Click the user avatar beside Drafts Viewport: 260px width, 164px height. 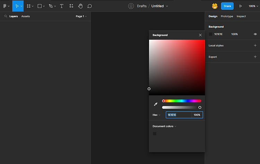131,6
